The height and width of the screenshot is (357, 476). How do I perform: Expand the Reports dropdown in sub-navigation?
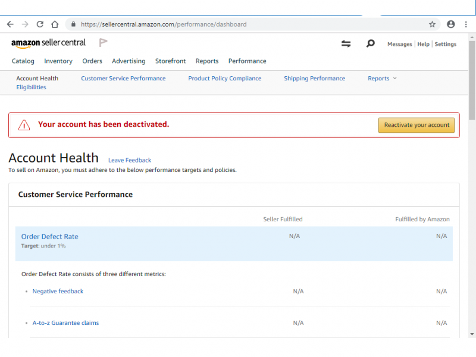point(382,79)
